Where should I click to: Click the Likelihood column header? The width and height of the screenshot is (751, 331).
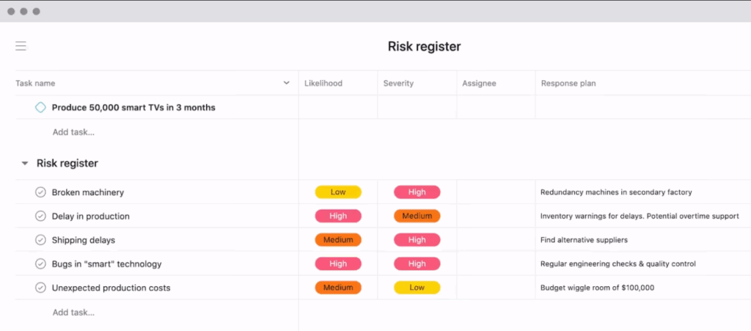click(323, 84)
